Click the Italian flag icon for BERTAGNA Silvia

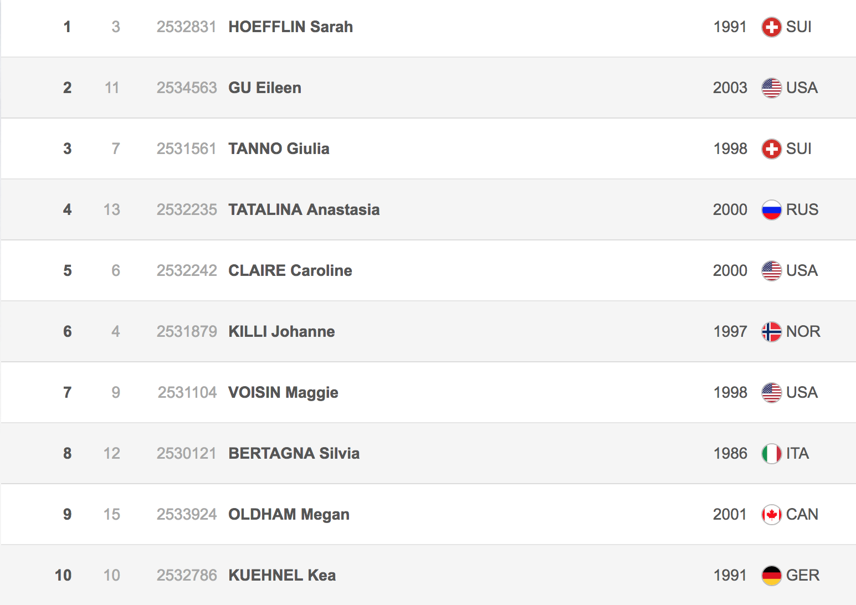tap(771, 454)
